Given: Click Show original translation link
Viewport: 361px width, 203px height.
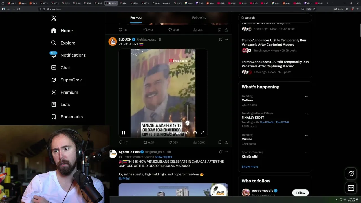Looking at the screenshot, I should click(163, 157).
